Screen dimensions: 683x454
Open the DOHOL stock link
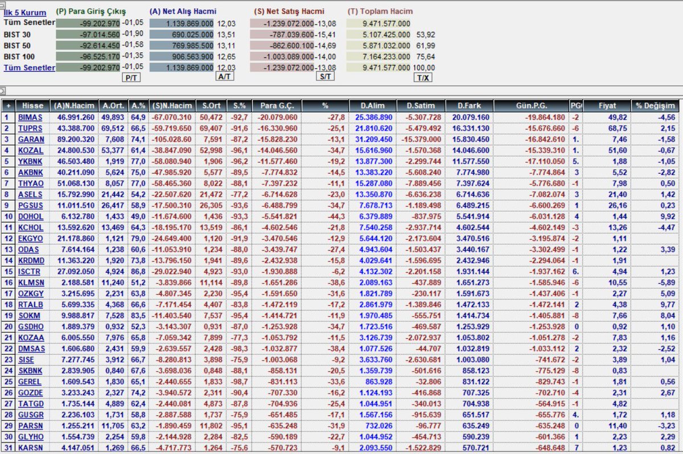[30, 215]
